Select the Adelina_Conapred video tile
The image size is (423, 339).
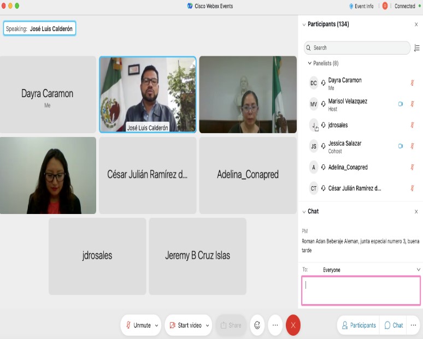pyautogui.click(x=248, y=175)
